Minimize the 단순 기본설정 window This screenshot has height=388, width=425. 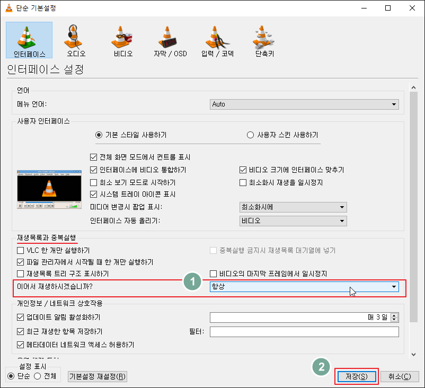click(x=364, y=8)
